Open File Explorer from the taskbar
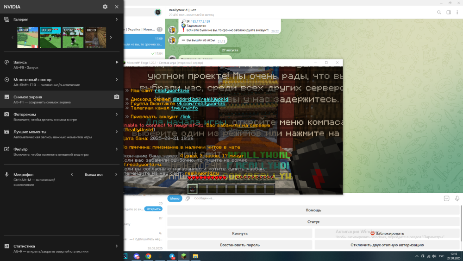463x261 pixels. pyautogui.click(x=195, y=256)
